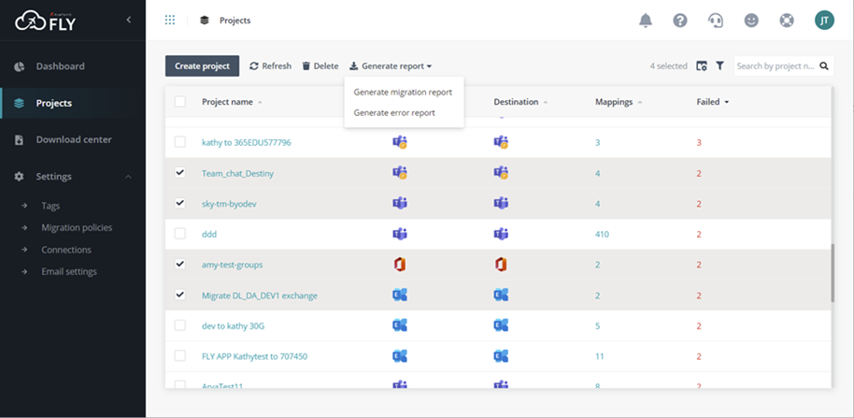Check the ddd row checkbox
The image size is (854, 418).
pos(179,234)
